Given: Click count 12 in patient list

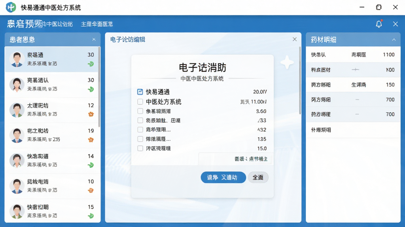Looking at the screenshot, I should 91,105.
